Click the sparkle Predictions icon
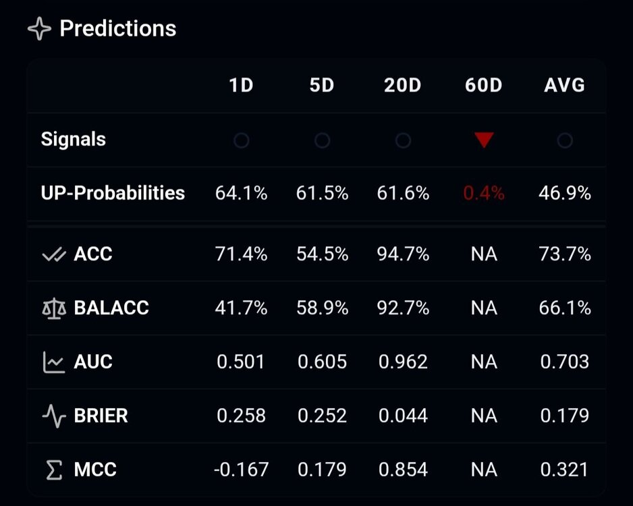Viewport: 633px width, 506px height. click(x=40, y=28)
